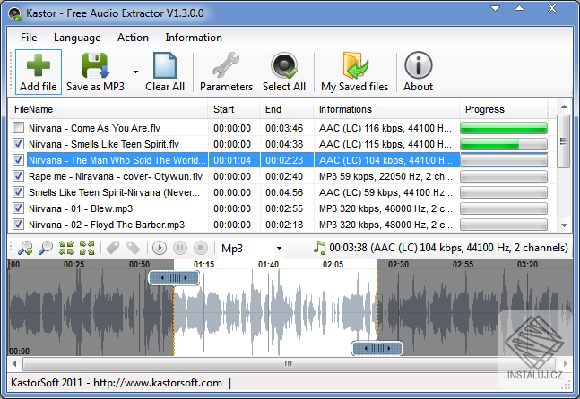Click file list scrollbar down arrow
This screenshot has height=399, width=580.
[564, 225]
